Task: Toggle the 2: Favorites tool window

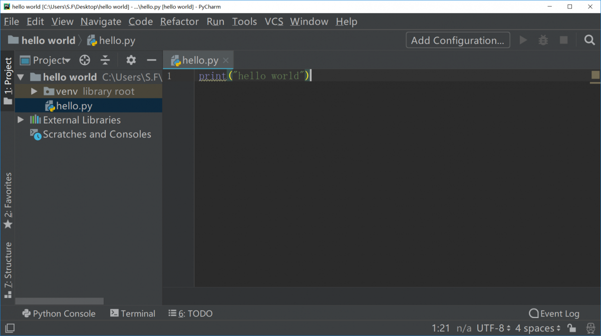Action: [x=8, y=201]
